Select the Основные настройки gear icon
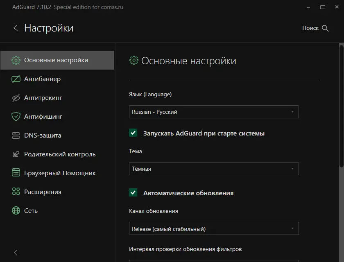This screenshot has width=344, height=262. coord(16,60)
